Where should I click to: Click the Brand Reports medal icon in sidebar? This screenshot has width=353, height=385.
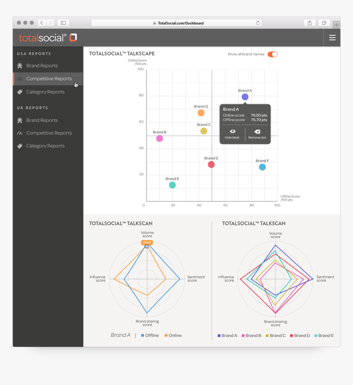[20, 66]
